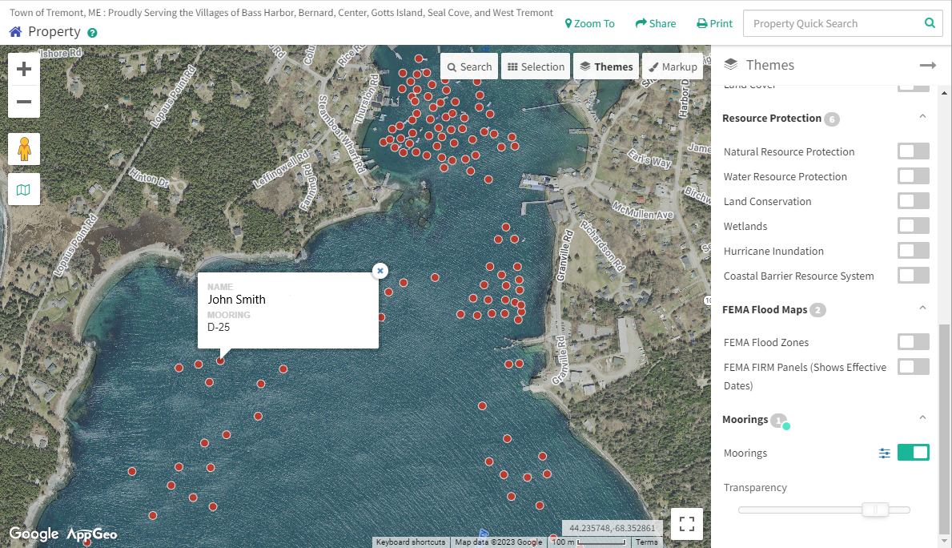
Task: Collapse the Resource Protection group
Action: (x=922, y=117)
